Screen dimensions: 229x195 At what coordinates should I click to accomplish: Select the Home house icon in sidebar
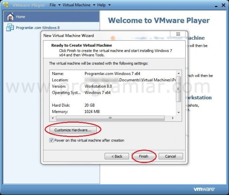point(10,17)
